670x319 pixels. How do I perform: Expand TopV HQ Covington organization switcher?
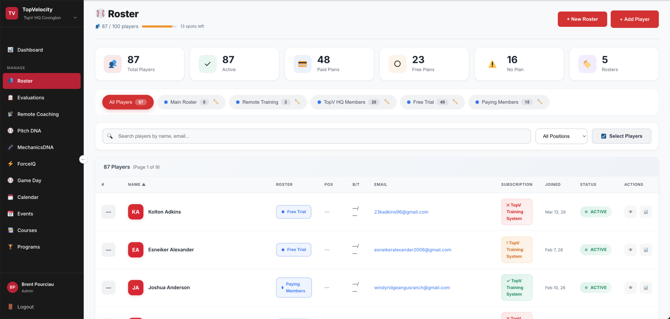[x=75, y=18]
